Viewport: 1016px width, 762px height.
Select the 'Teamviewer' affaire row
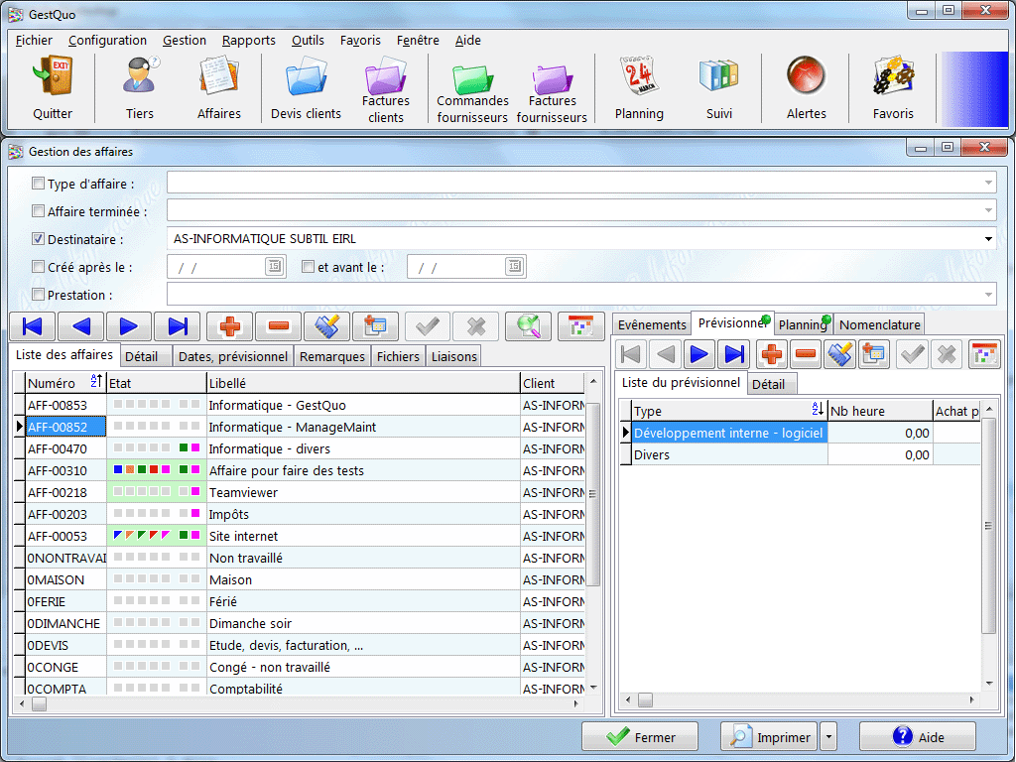305,492
